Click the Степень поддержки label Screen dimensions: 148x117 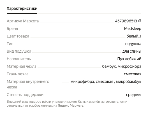(x=25, y=95)
